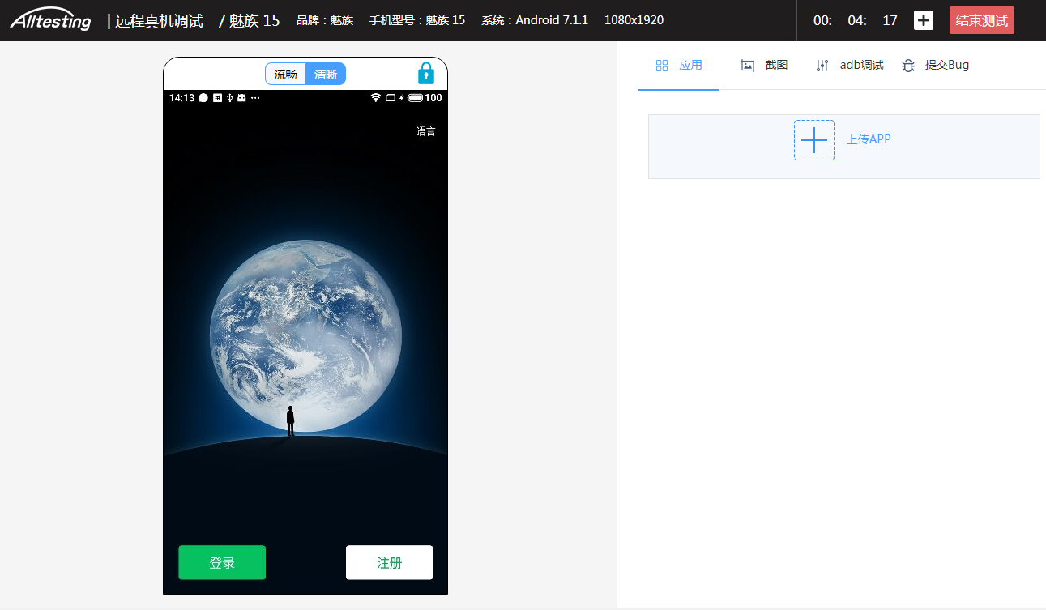The height and width of the screenshot is (610, 1046).
Task: Open the 应用 tab
Action: (x=678, y=66)
